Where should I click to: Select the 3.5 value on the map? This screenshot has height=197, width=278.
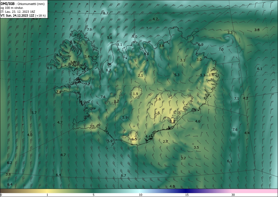tap(196, 147)
